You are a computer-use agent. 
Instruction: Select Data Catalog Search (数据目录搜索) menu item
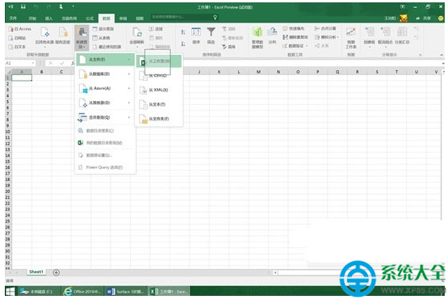[105, 130]
